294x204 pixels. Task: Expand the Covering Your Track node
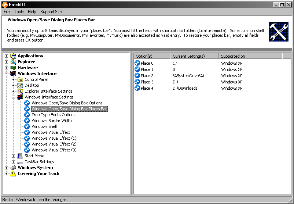click(x=6, y=173)
